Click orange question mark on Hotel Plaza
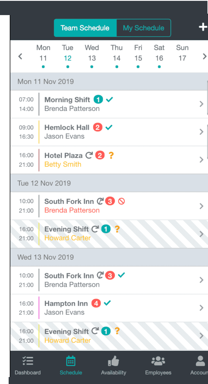Viewport: 208px width, 384px height. click(111, 155)
